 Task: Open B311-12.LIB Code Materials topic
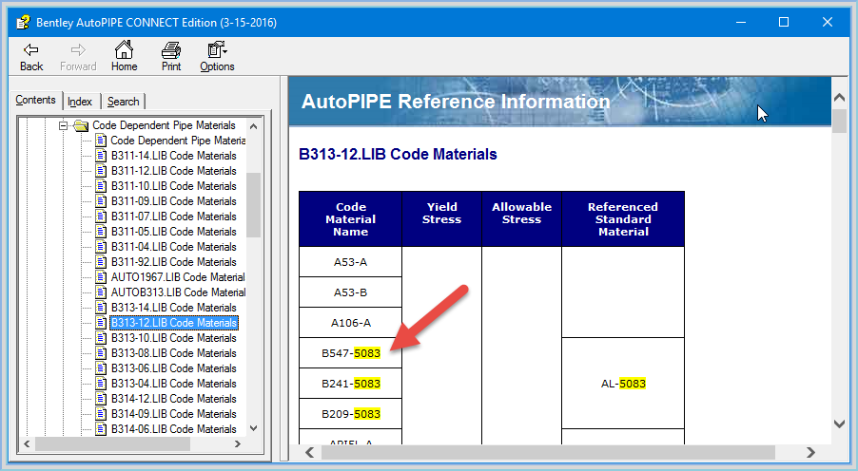coord(173,171)
